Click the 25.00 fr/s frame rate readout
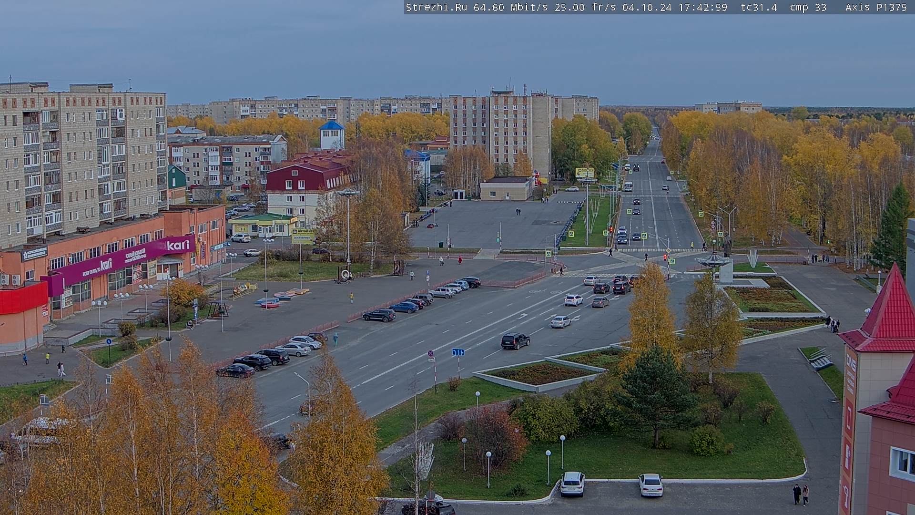The height and width of the screenshot is (515, 915). (585, 7)
